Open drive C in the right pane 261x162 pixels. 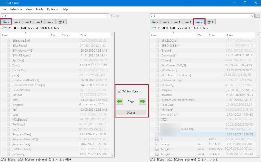(155, 22)
